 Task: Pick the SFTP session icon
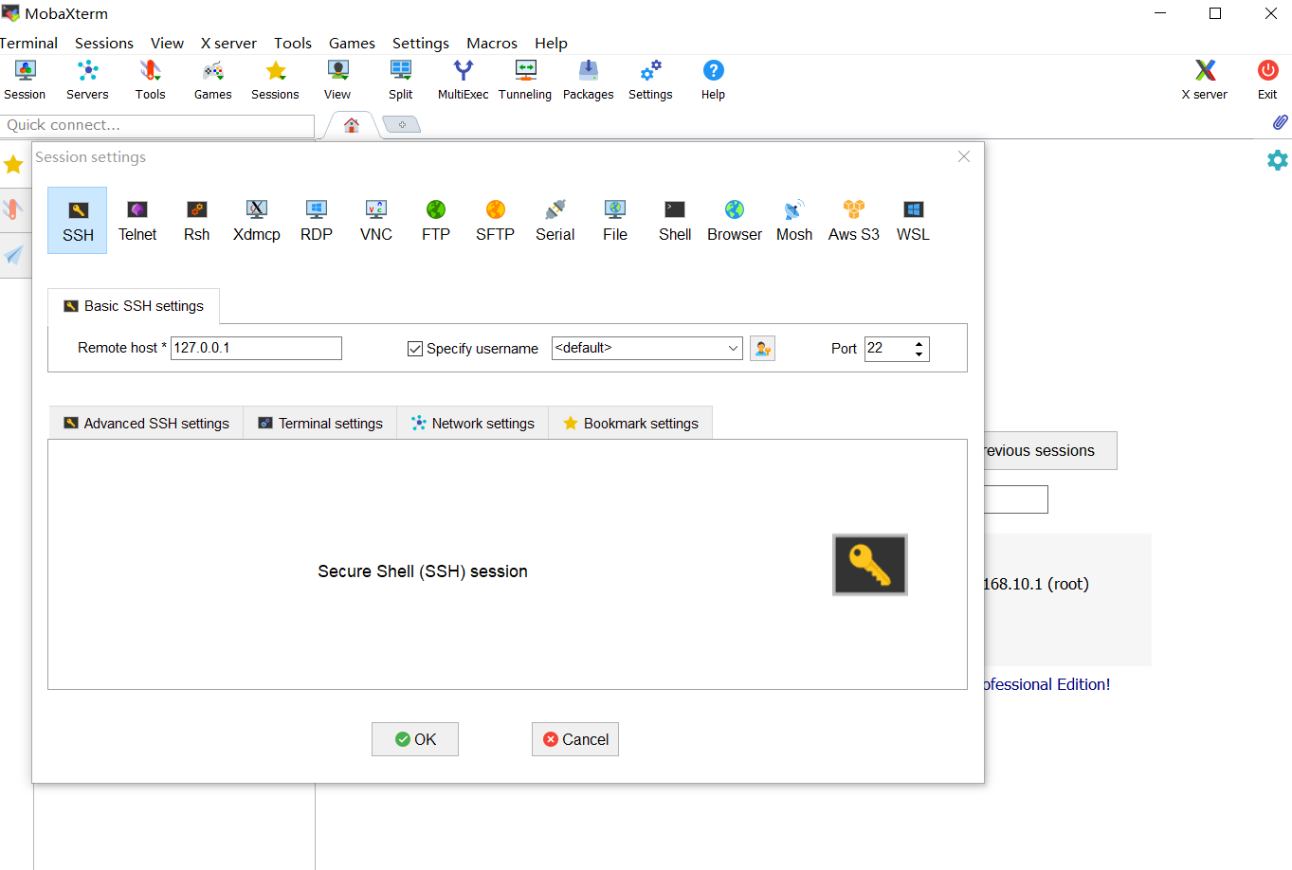[x=495, y=220]
